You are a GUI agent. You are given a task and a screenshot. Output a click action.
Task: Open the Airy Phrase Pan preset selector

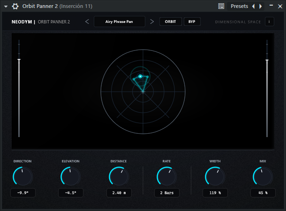(120, 22)
